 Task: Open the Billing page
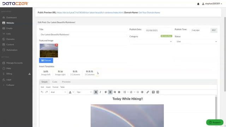[9, 74]
